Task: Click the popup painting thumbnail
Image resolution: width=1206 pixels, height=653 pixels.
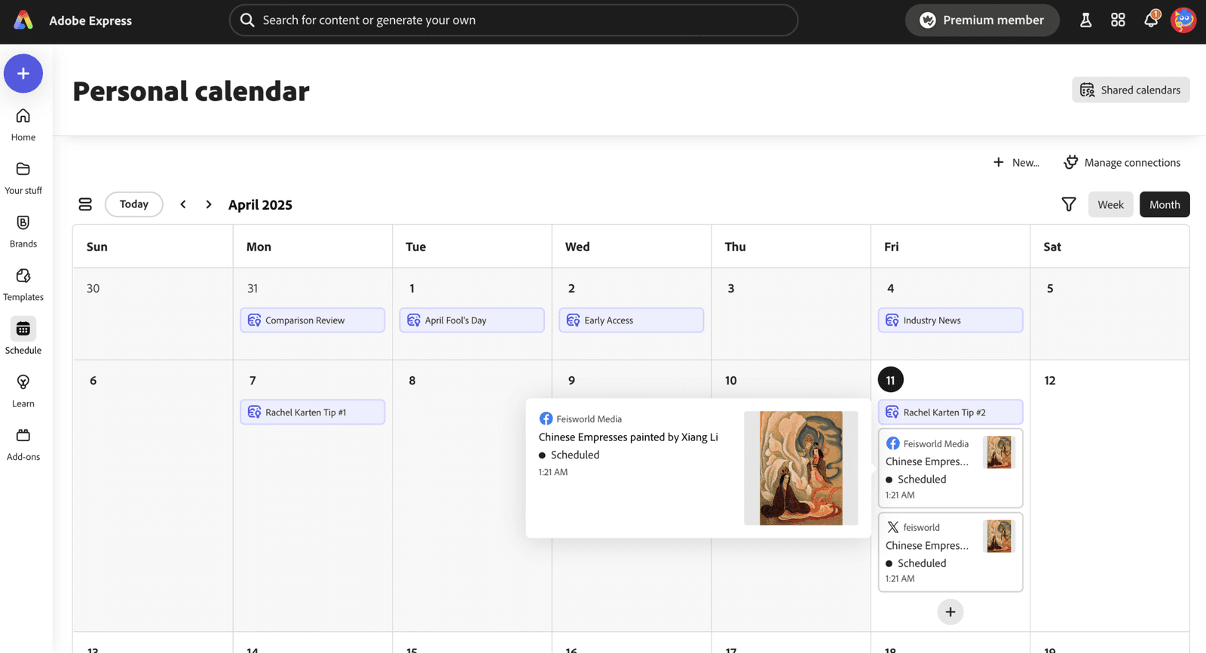Action: click(x=800, y=468)
